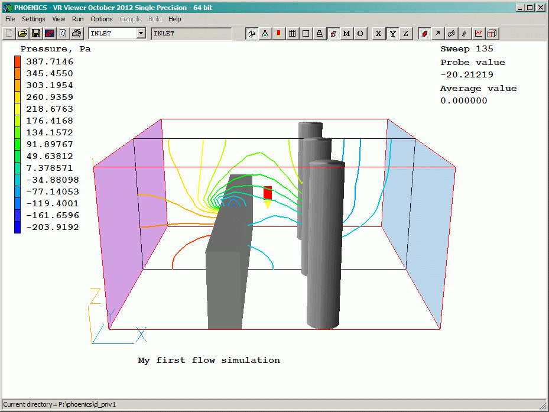Image resolution: width=549 pixels, height=412 pixels.
Task: Open the Settings menu
Action: (x=34, y=19)
